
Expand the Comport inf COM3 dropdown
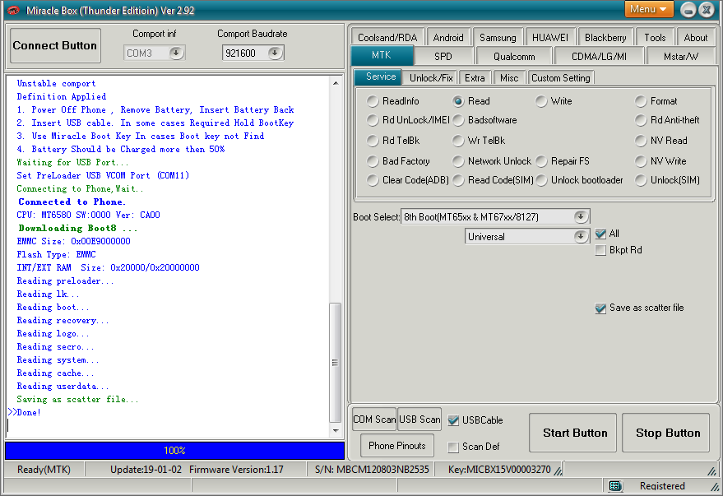(176, 53)
